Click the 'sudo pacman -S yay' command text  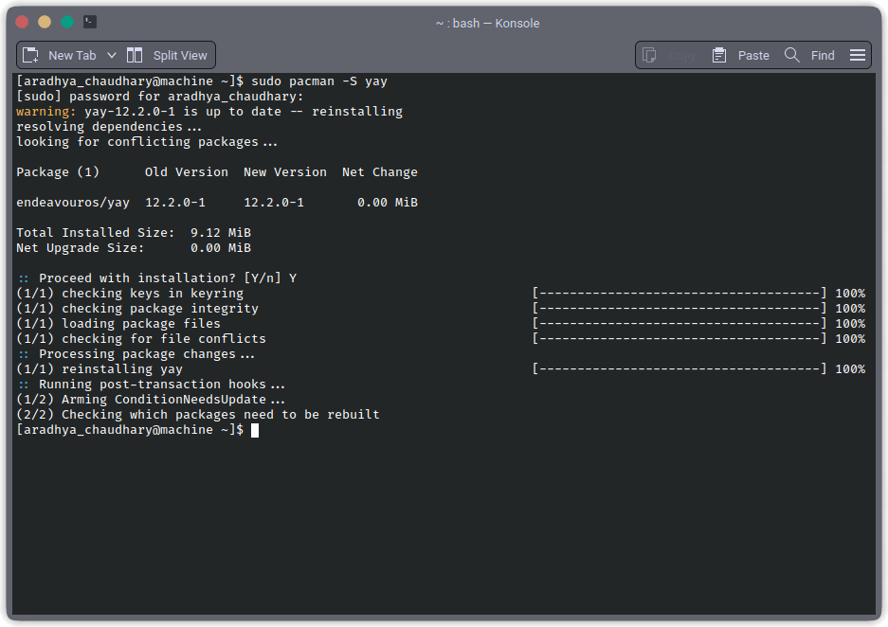[319, 81]
